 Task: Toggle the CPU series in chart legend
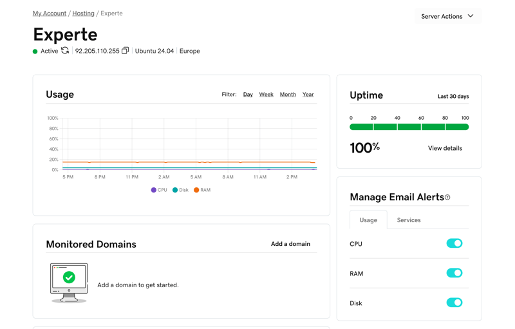click(158, 190)
